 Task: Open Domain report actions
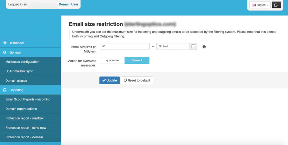point(30,109)
